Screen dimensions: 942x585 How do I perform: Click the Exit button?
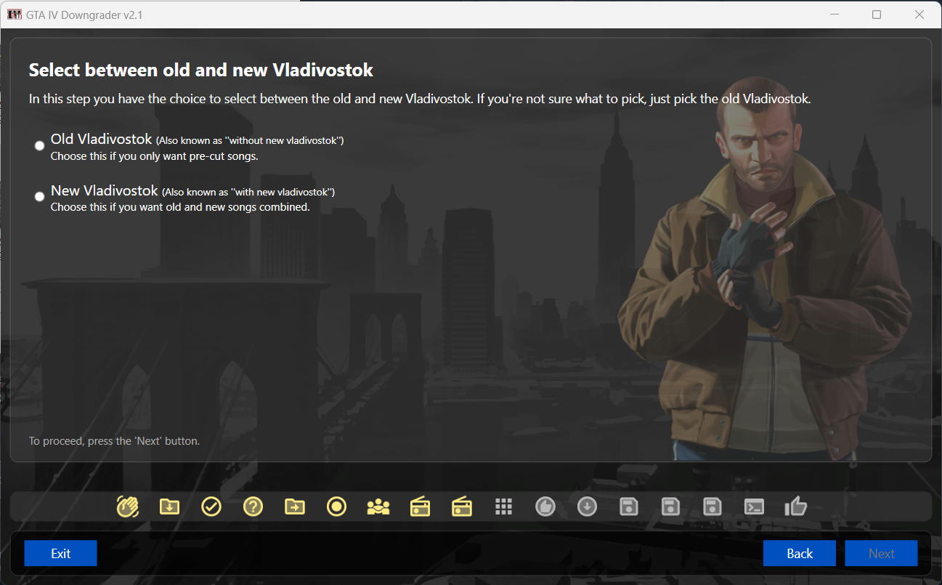point(60,553)
